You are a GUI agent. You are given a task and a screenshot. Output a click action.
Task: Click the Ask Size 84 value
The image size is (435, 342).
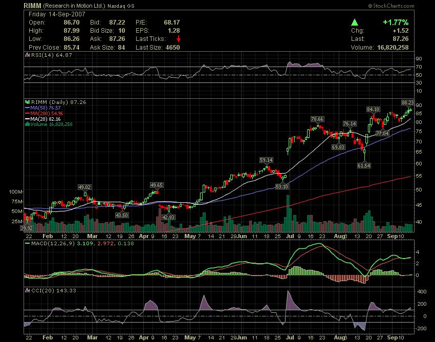click(x=121, y=48)
